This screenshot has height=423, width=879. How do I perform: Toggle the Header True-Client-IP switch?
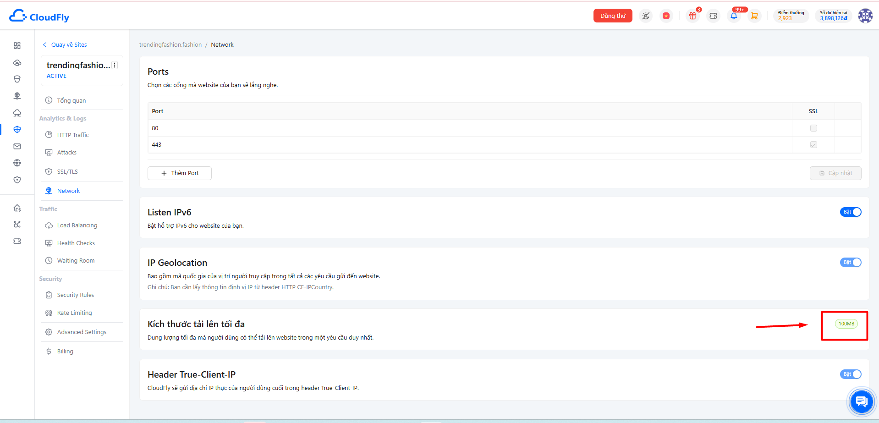[851, 374]
